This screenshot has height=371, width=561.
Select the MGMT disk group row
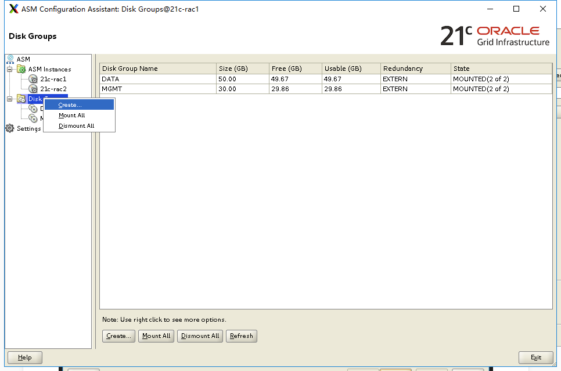pos(326,89)
